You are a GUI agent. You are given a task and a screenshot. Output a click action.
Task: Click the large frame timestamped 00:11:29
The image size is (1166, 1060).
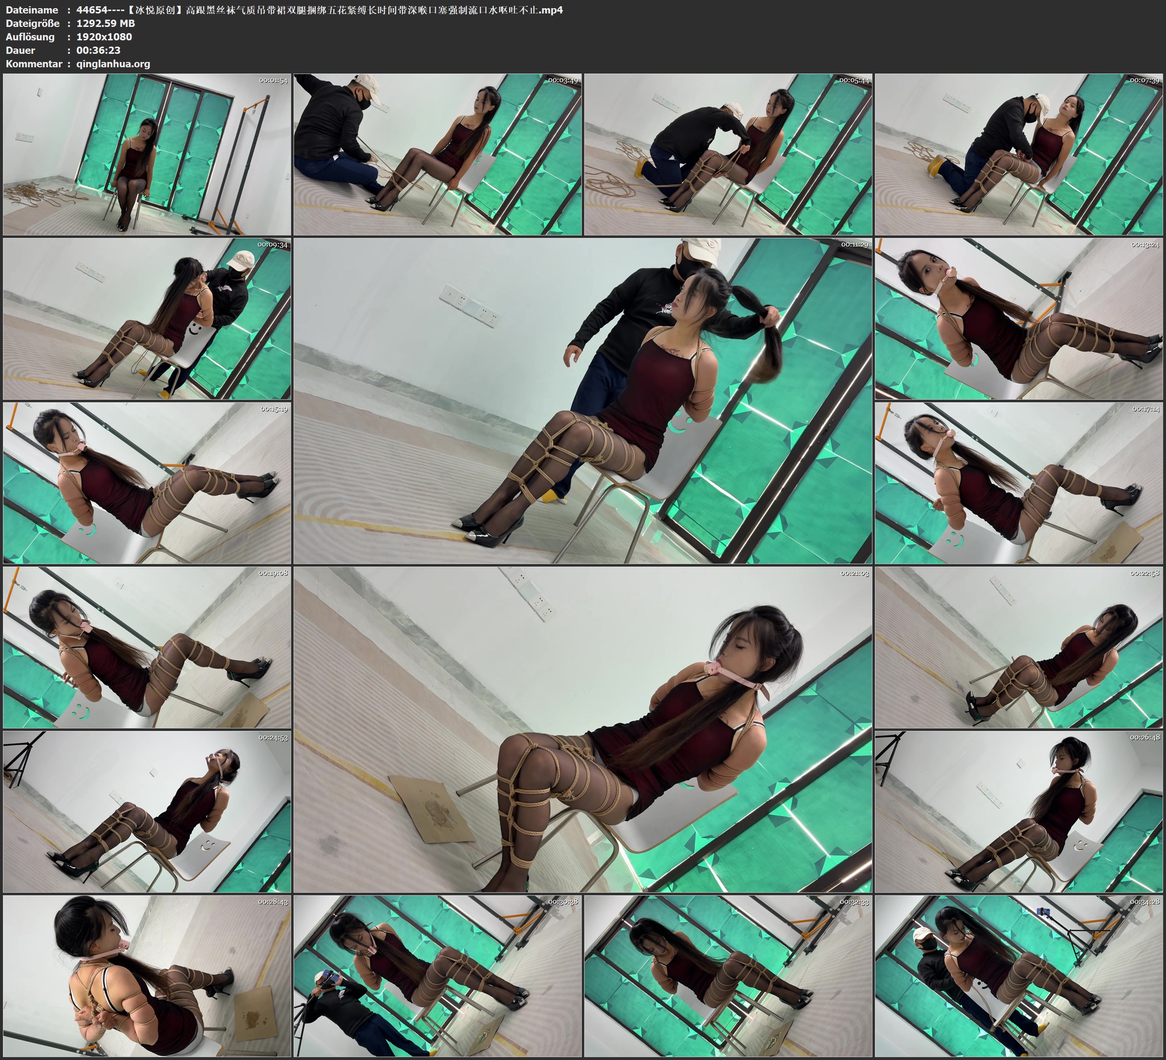click(x=583, y=400)
